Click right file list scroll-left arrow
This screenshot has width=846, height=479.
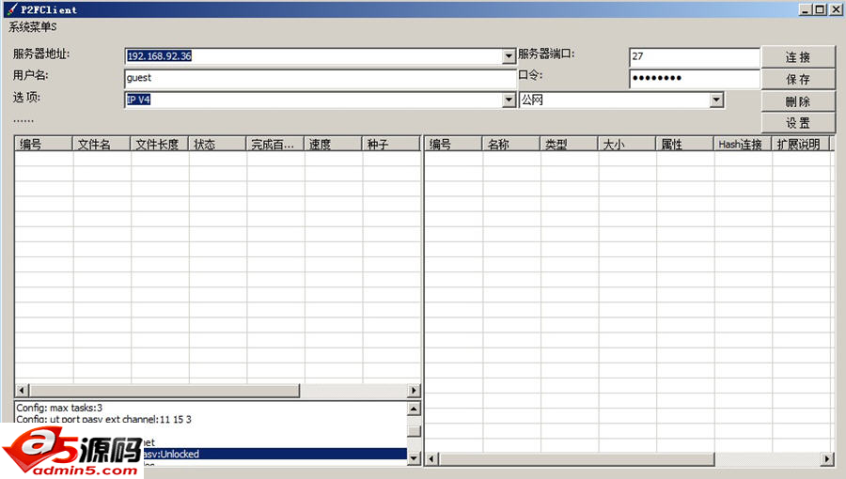tap(431, 459)
